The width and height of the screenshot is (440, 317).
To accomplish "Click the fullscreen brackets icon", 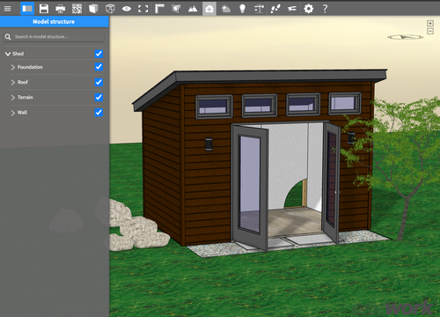I will click(x=143, y=9).
